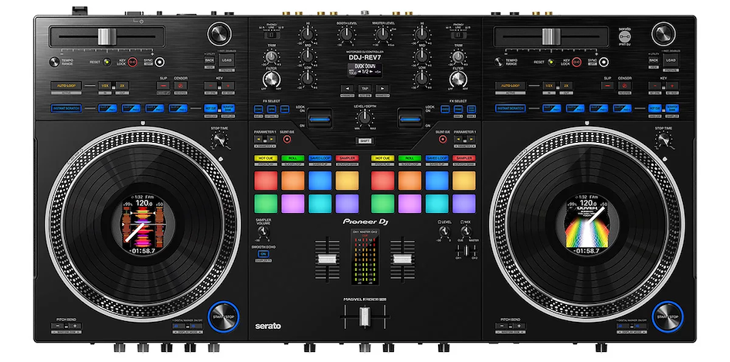Click the right deck browse rotary knob
The width and height of the screenshot is (730, 362).
[x=664, y=33]
